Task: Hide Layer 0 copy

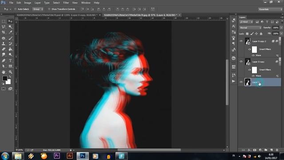Action: pyautogui.click(x=241, y=62)
